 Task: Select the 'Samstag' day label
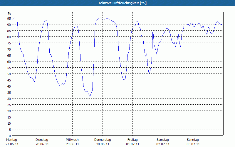click(163, 140)
